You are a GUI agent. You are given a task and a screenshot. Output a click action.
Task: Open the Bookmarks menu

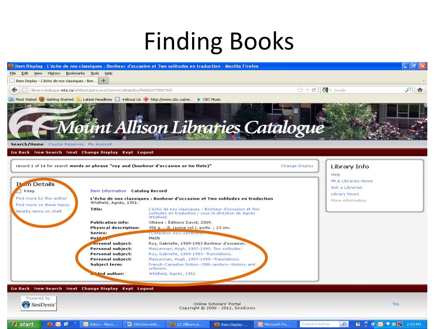tap(75, 73)
